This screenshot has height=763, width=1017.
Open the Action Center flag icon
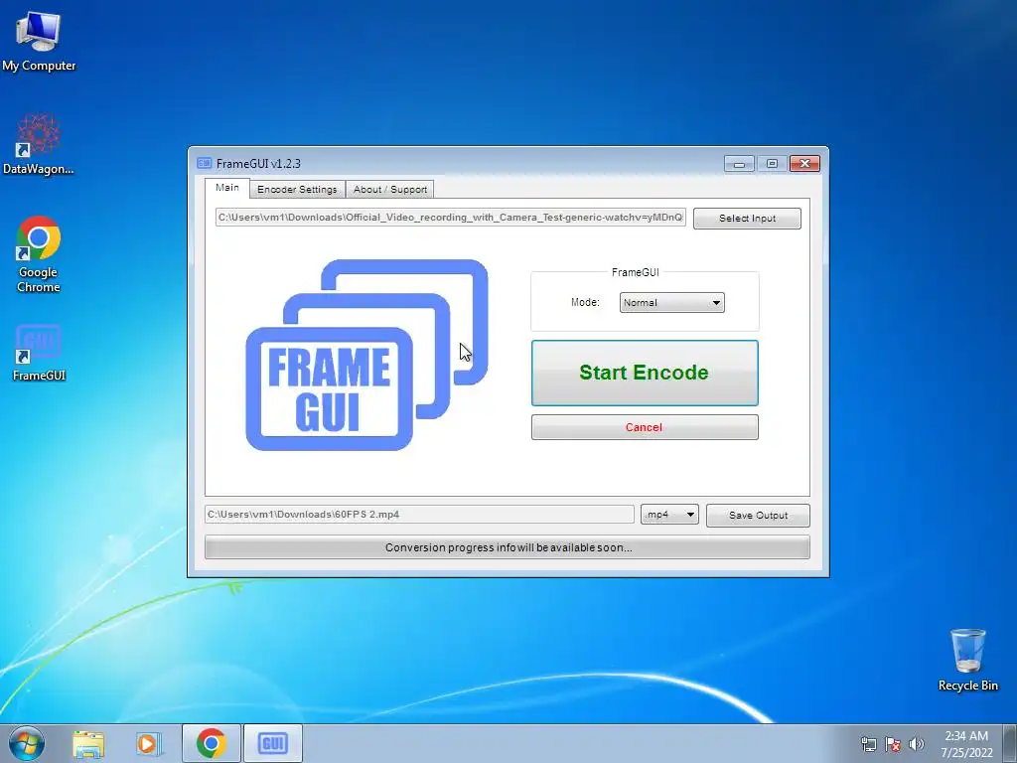[x=893, y=744]
